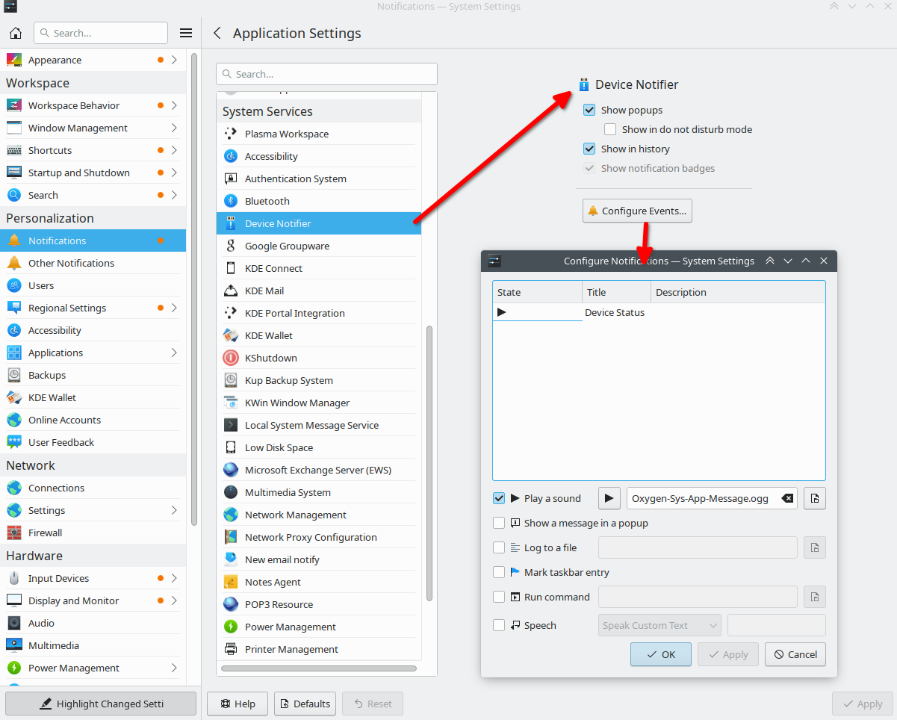The image size is (897, 720).
Task: Click the Printer Management printer icon
Action: [x=231, y=649]
